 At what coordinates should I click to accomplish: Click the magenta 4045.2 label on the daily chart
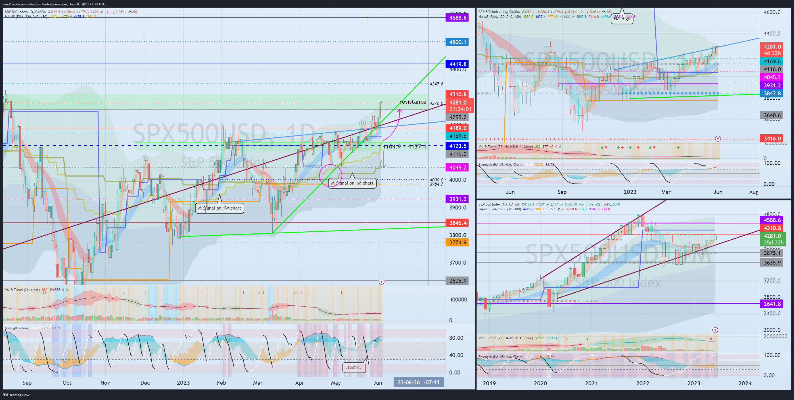(x=458, y=167)
